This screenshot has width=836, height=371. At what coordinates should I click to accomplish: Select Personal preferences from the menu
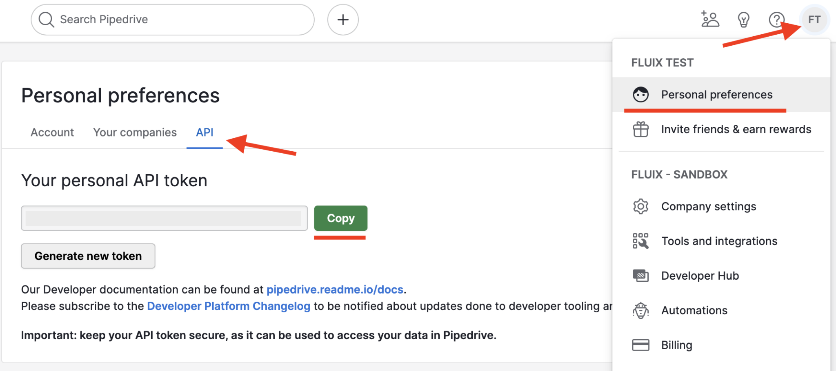(x=716, y=94)
